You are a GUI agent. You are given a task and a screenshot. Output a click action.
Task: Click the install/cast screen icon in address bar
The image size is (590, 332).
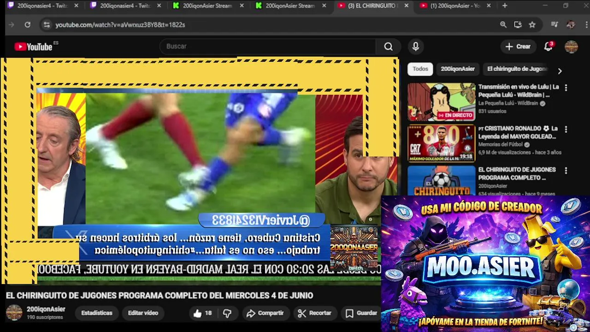518,25
